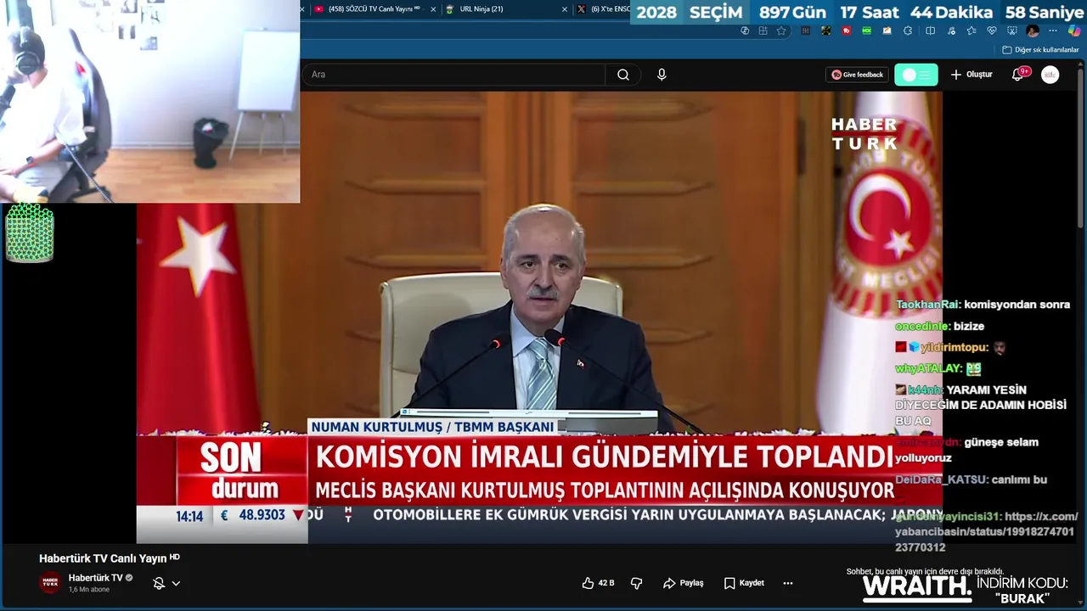Open YouTube notifications bell
The height and width of the screenshot is (611, 1087).
1017,75
